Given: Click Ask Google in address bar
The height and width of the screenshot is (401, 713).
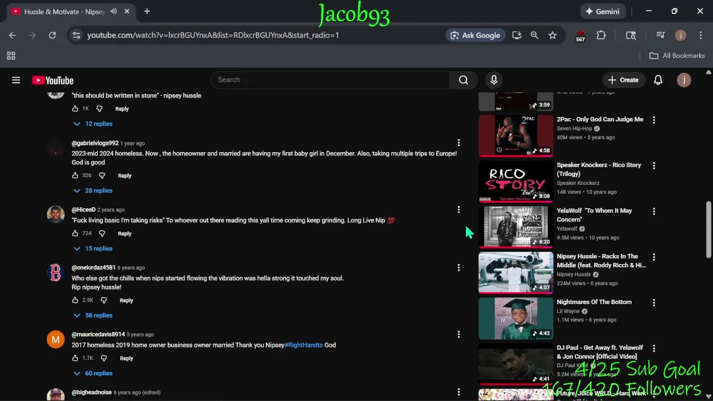Looking at the screenshot, I should pyautogui.click(x=475, y=35).
